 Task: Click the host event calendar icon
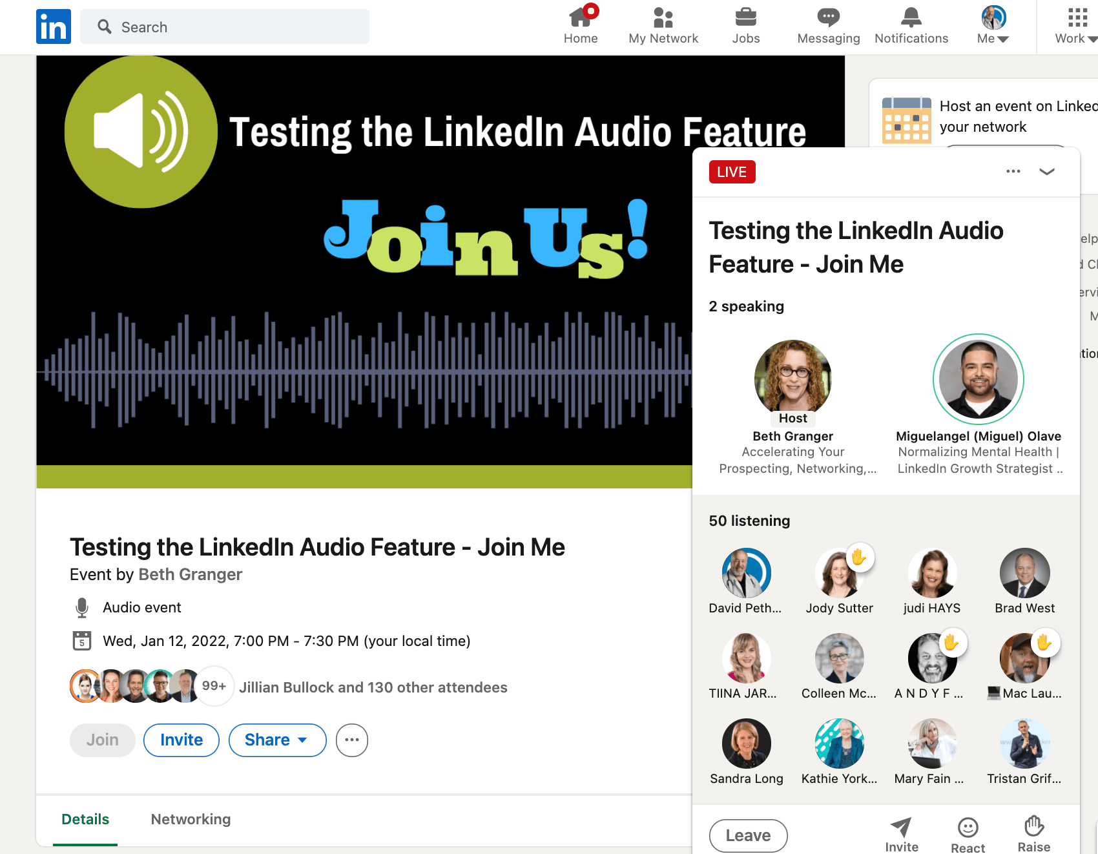[x=907, y=120]
